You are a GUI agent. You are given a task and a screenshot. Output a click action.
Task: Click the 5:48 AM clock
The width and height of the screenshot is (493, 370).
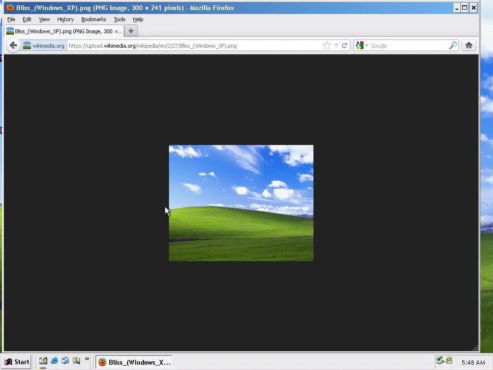pos(473,362)
